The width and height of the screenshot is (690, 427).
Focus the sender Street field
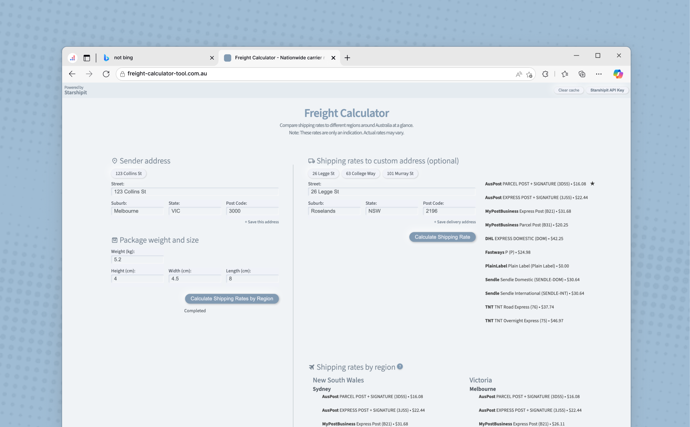[x=195, y=192]
